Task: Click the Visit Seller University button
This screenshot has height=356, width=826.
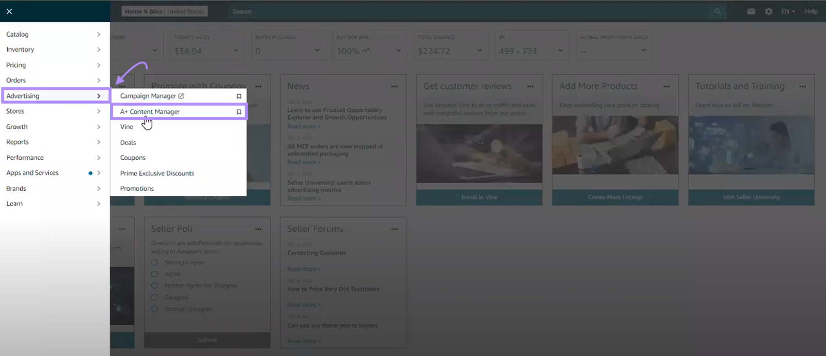Action: pyautogui.click(x=751, y=197)
